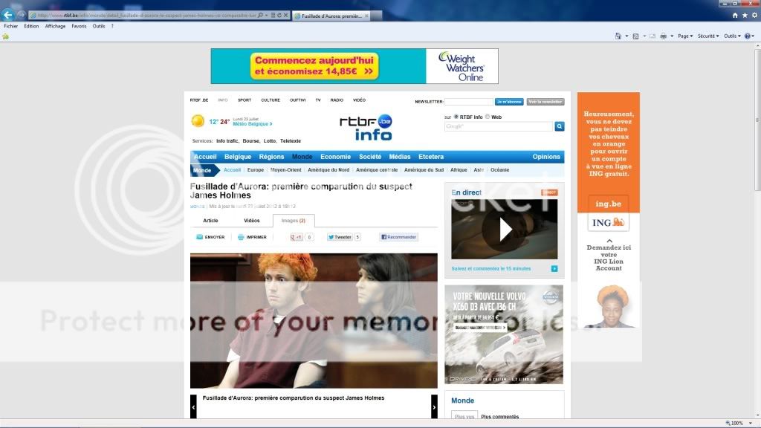Click the Tweeter share button
761x428 pixels.
tap(340, 237)
